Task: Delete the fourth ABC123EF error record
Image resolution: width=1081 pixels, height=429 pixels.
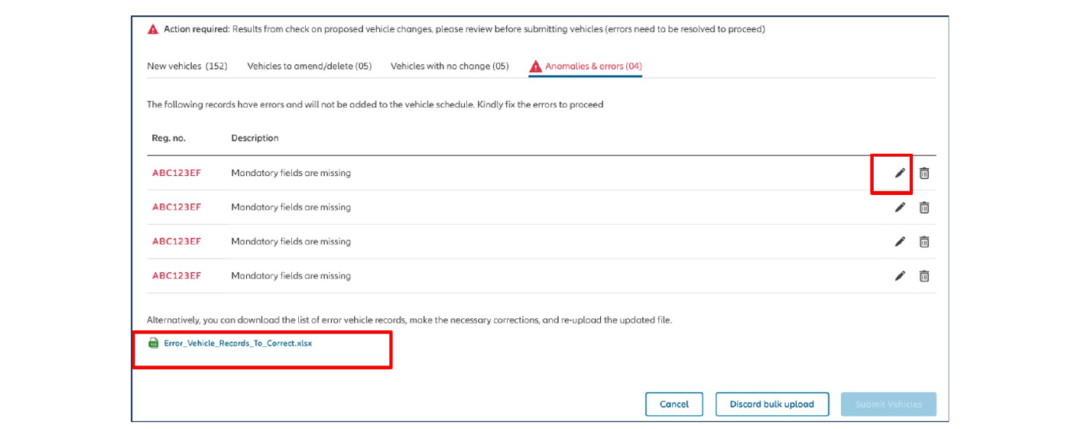Action: [x=924, y=276]
